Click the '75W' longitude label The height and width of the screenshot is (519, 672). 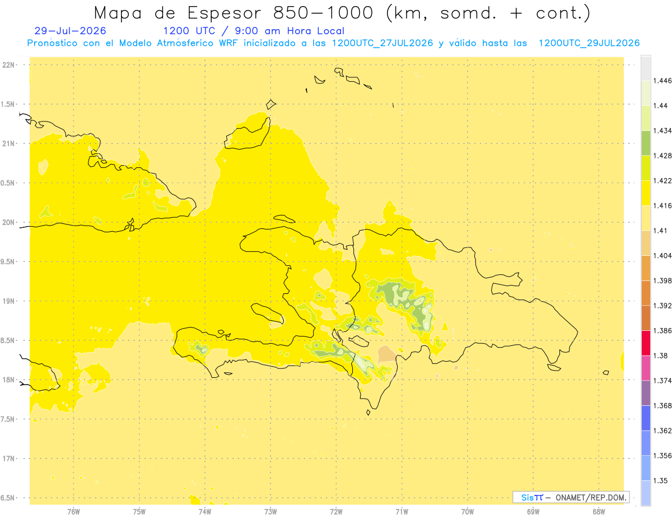coord(139,512)
